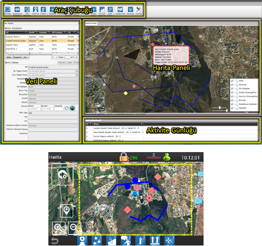Image resolution: width=262 pixels, height=246 pixels.
Task: Tap the zoom in magnifier on mobile map
Action: point(59,228)
